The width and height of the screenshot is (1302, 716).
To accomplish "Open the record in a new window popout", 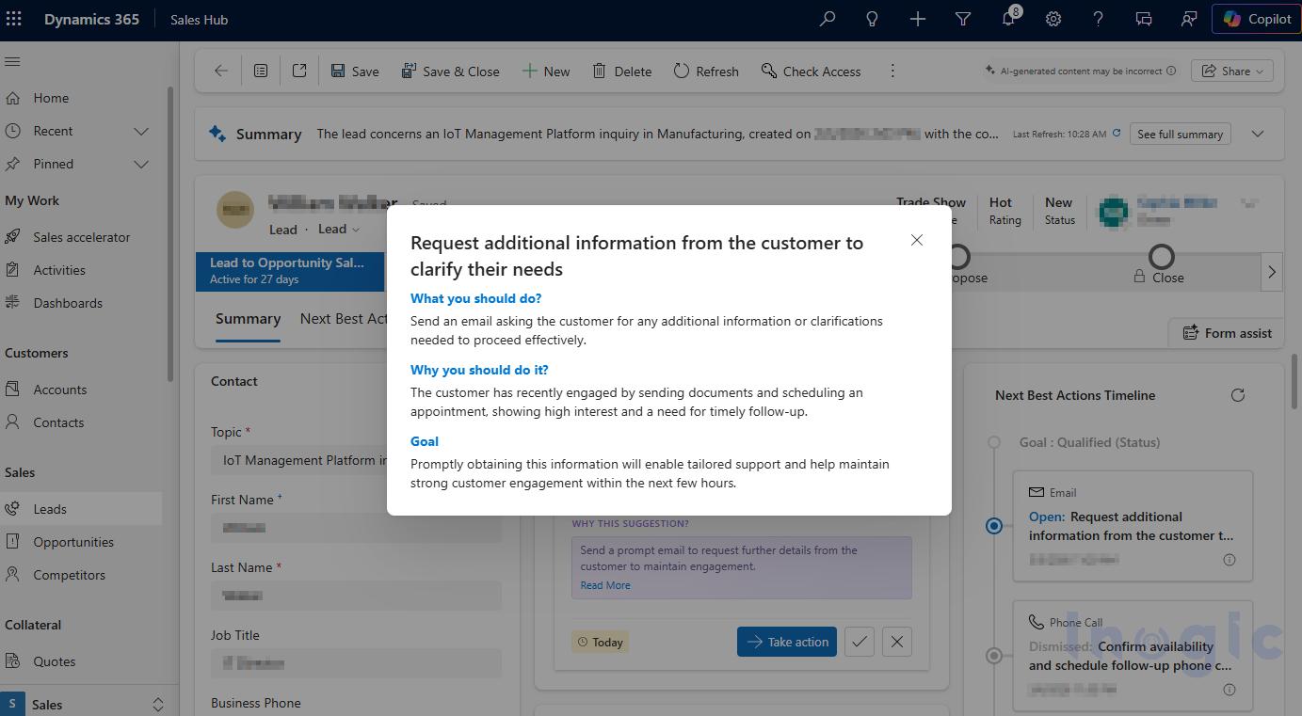I will click(299, 70).
